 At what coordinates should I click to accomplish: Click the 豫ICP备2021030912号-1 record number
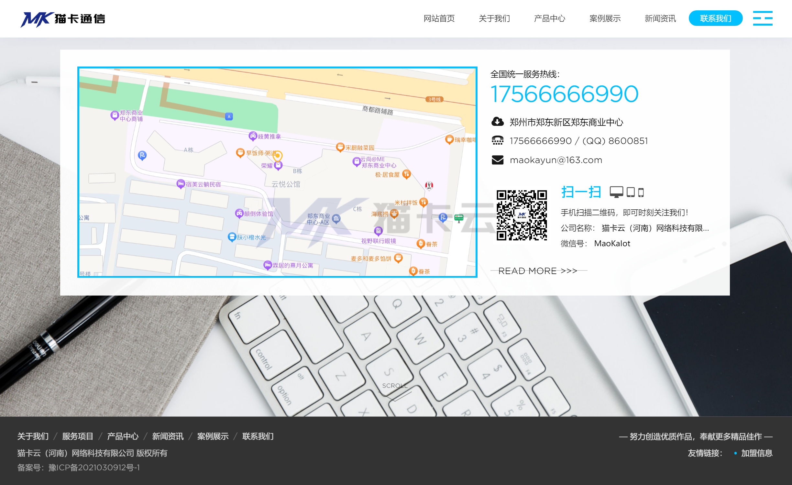tap(94, 468)
